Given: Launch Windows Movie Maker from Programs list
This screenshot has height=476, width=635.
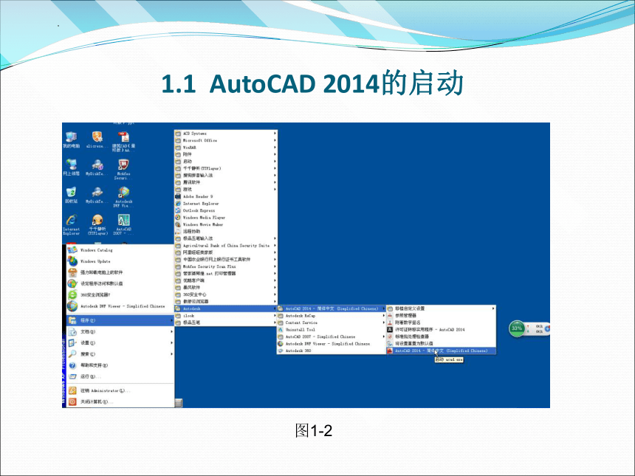Looking at the screenshot, I should coord(226,224).
